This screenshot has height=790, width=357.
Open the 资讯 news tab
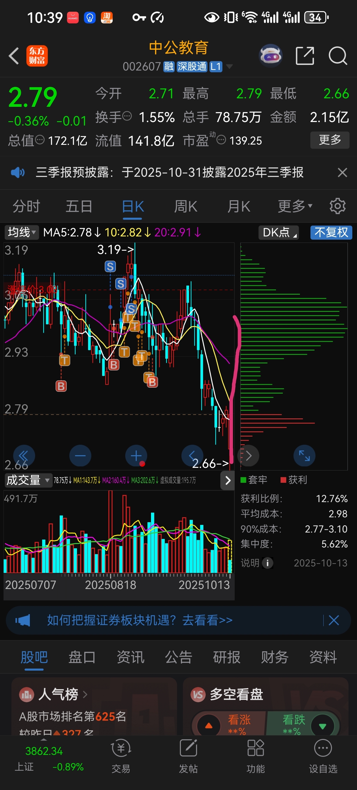click(x=130, y=657)
